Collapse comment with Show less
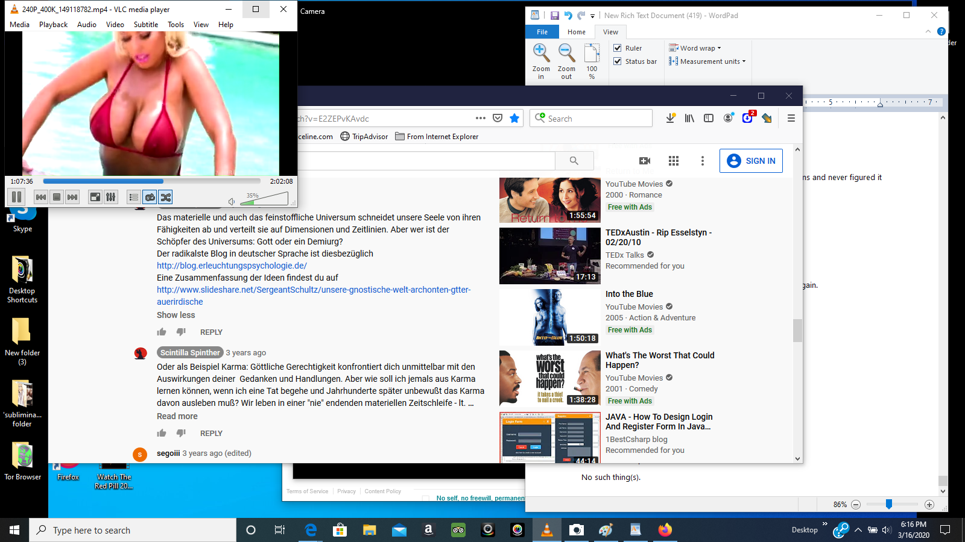This screenshot has height=542, width=965. coord(176,315)
